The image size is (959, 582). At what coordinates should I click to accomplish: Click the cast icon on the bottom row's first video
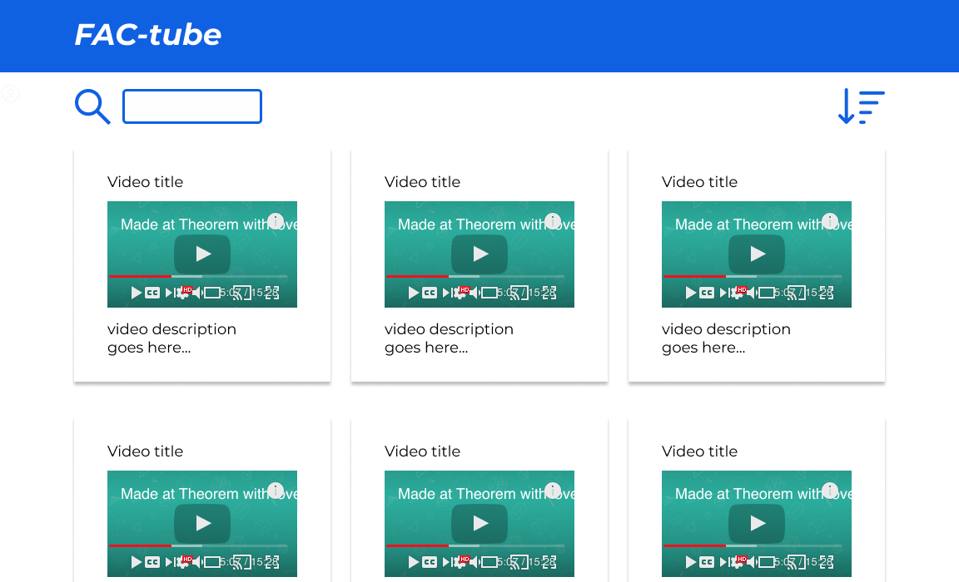pos(242,562)
